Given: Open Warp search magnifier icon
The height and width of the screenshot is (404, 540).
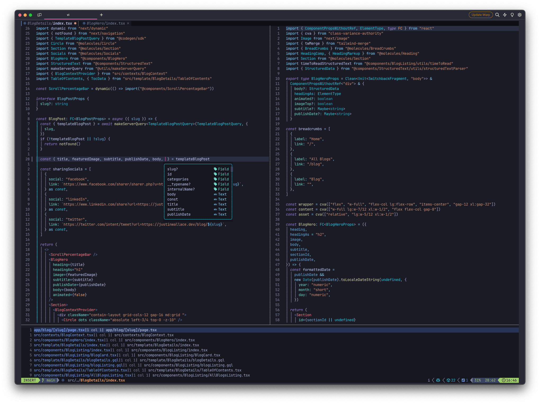Looking at the screenshot, I should (x=497, y=15).
